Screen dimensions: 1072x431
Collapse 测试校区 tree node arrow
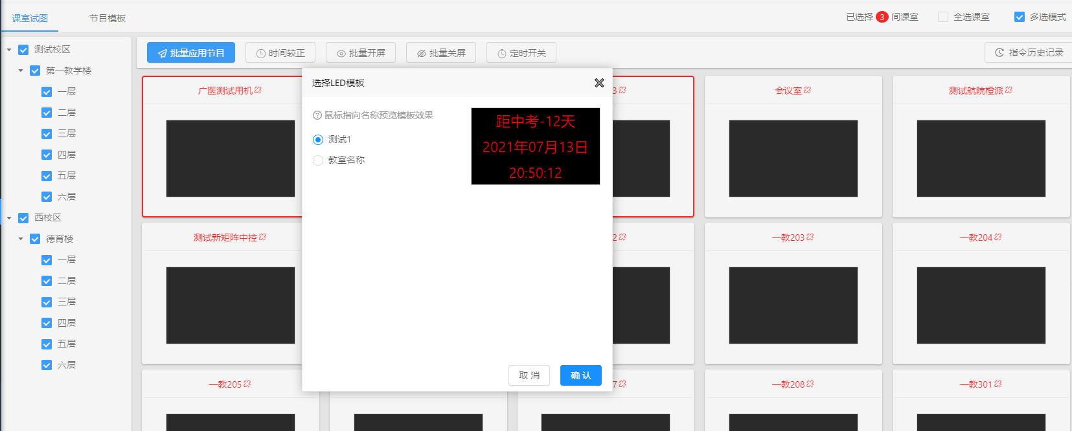coord(9,50)
